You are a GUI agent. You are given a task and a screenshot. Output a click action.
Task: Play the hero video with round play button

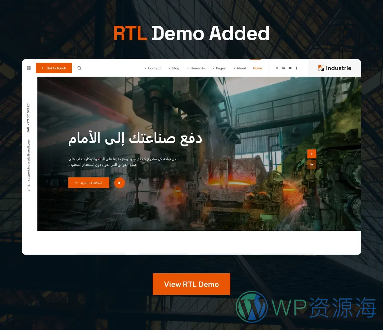[x=119, y=183]
